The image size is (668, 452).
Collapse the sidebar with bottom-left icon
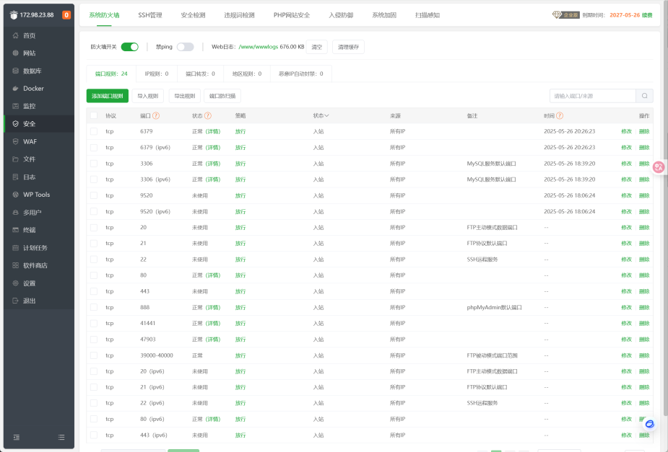click(16, 437)
